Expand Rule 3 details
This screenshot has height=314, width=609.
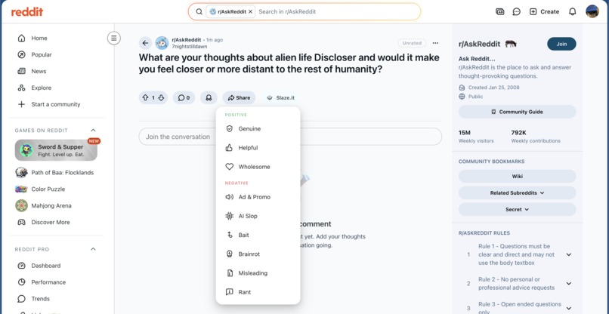569,308
